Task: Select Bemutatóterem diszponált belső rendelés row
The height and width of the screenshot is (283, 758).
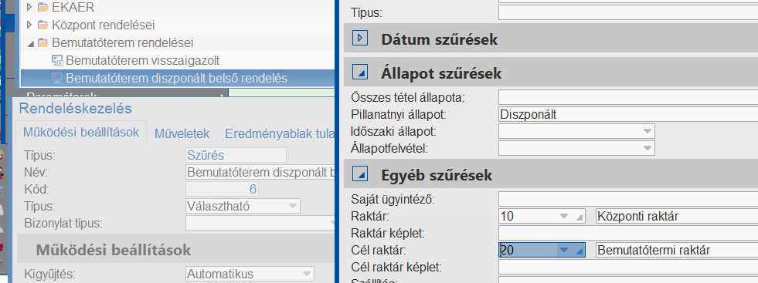Action: [x=178, y=78]
